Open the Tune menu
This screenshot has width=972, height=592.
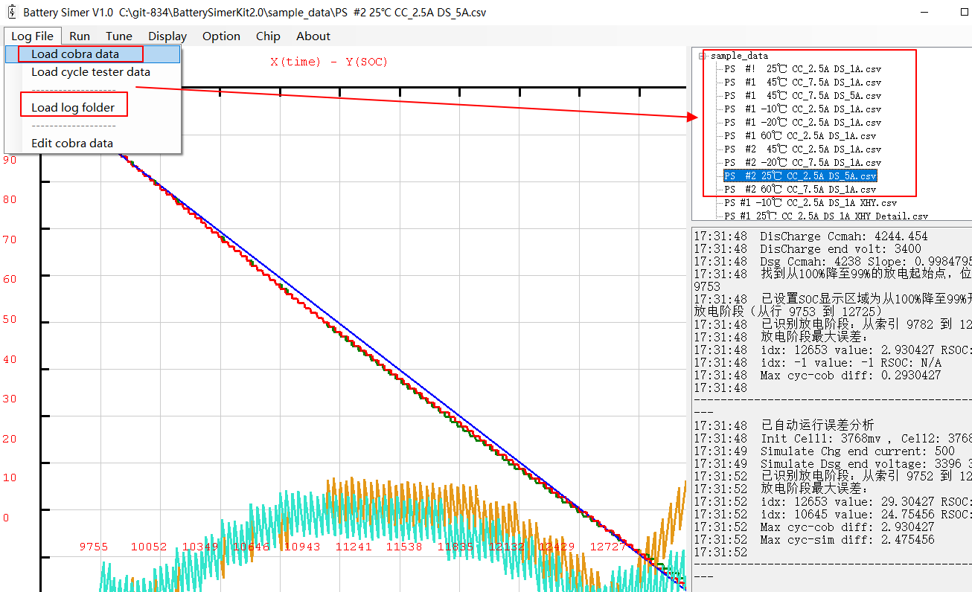click(119, 36)
